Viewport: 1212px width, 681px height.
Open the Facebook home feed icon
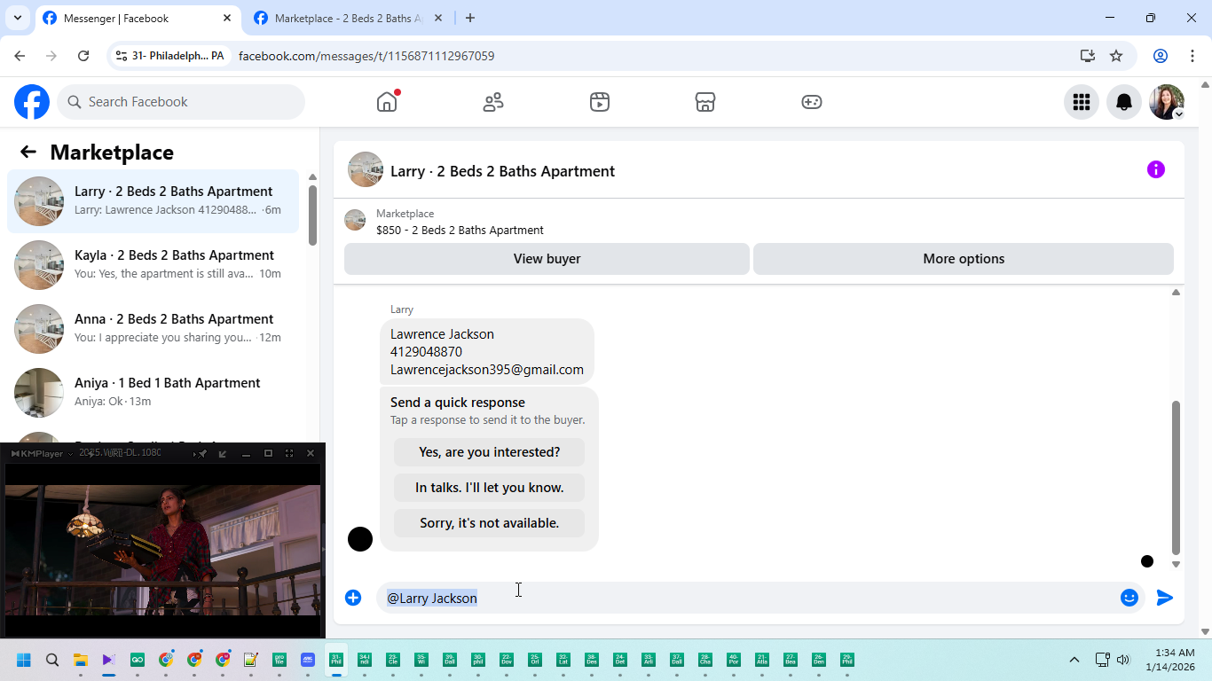coord(387,102)
